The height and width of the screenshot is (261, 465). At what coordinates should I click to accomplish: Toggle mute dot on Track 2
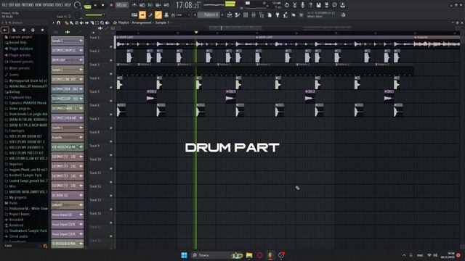(x=111, y=60)
